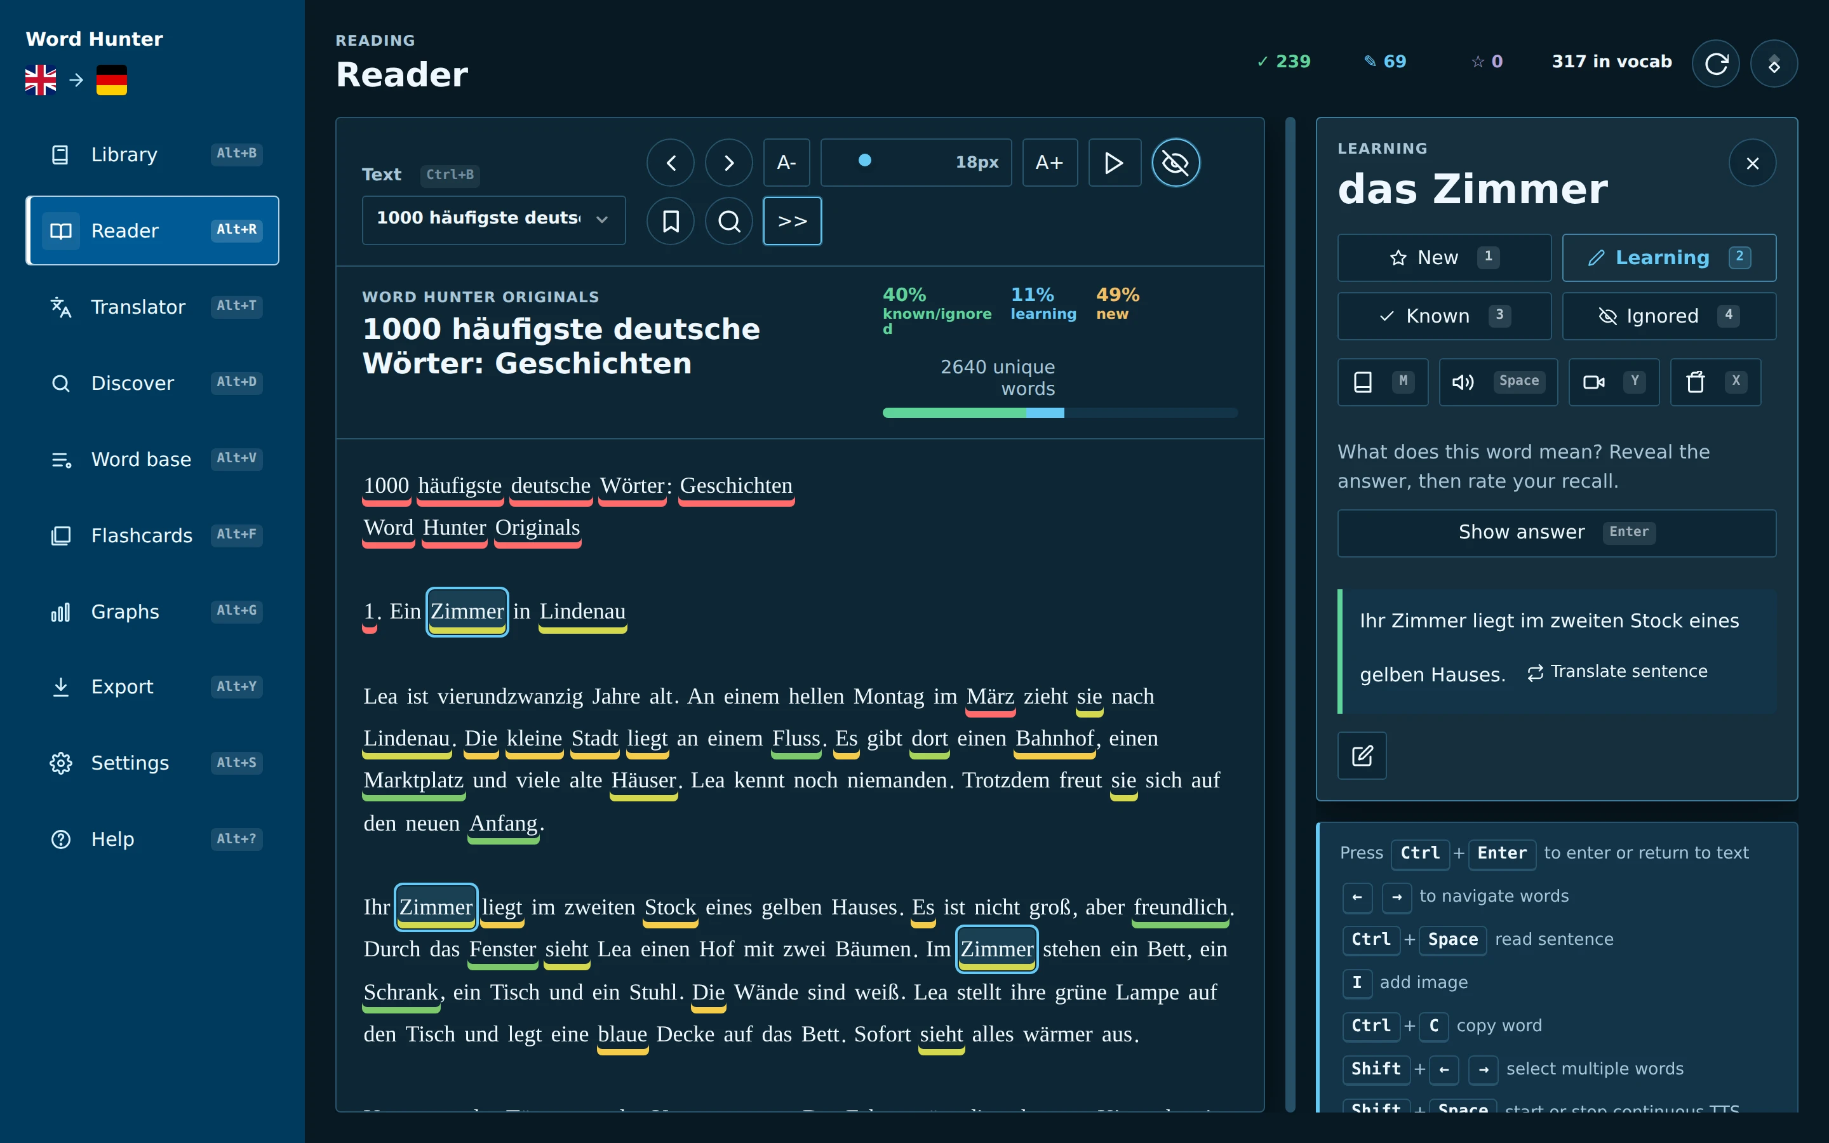Open search with magnifier icon in toolbar

pyautogui.click(x=728, y=221)
